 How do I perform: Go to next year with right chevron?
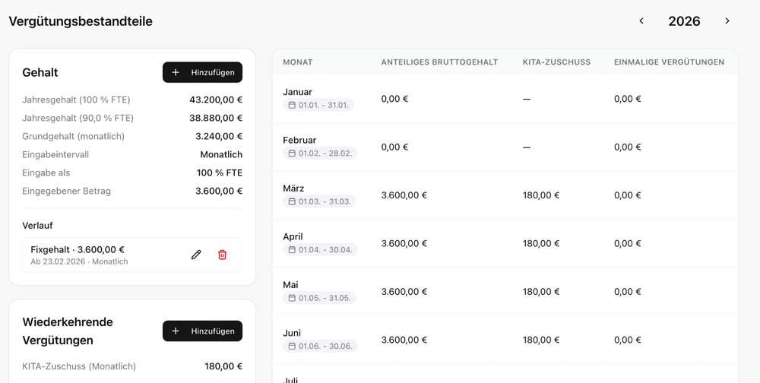[x=727, y=21]
